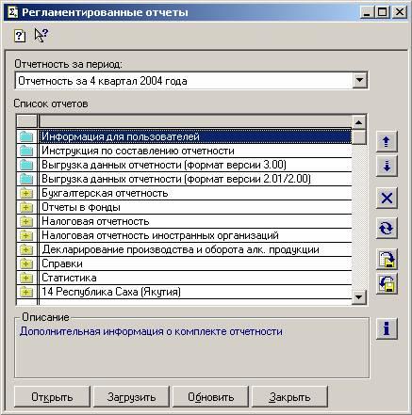Click list scrollbar down arrow
Image resolution: width=412 pixels, height=415 pixels.
point(358,296)
